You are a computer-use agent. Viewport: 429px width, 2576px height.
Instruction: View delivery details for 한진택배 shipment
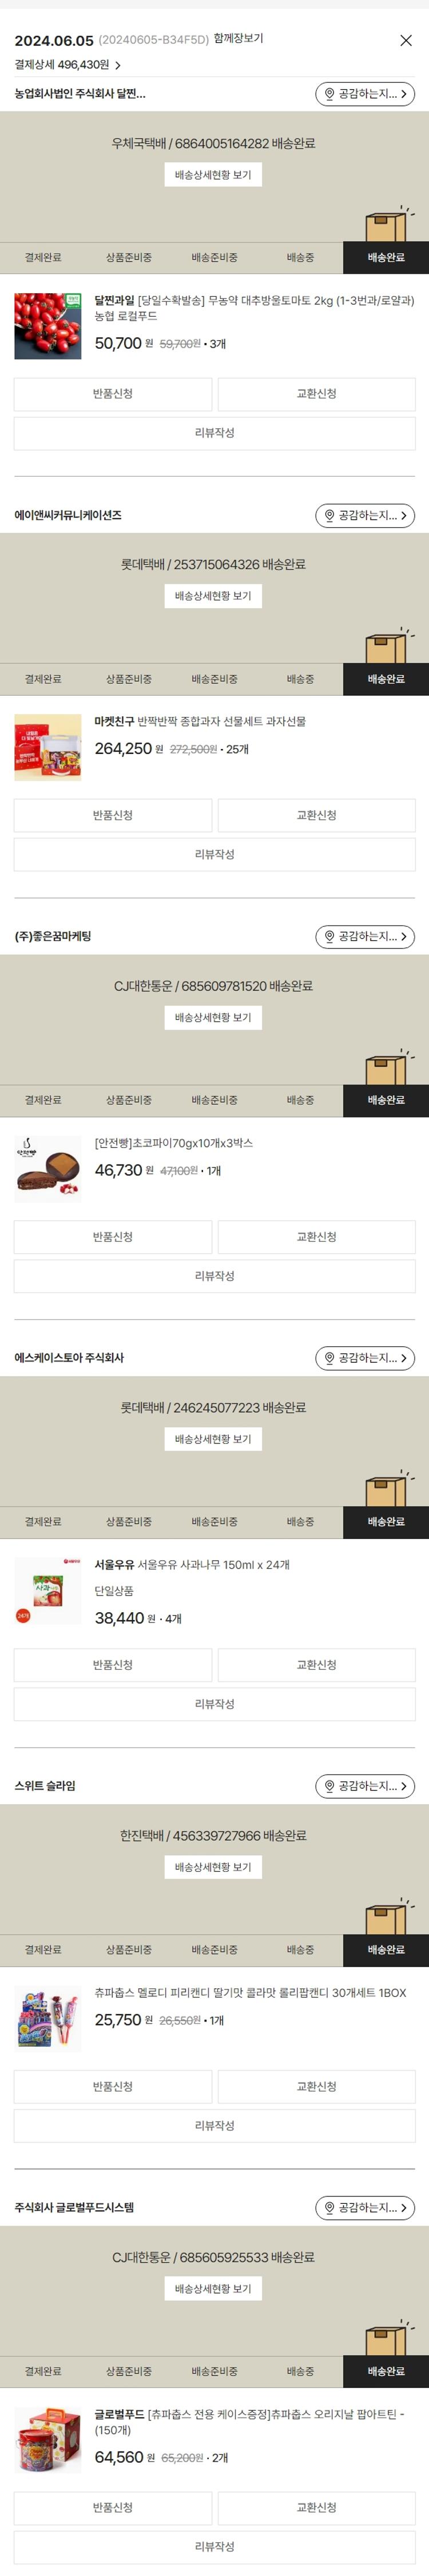(213, 1866)
